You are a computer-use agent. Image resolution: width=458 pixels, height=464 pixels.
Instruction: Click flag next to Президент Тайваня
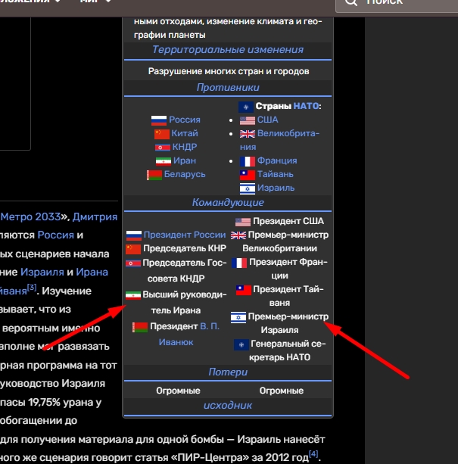(x=244, y=290)
